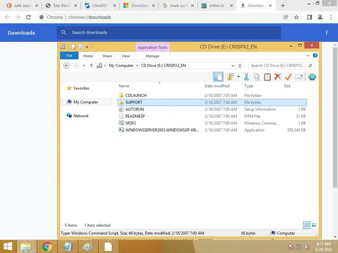Click the red X Delete icon
338x253 pixels.
coord(278,76)
